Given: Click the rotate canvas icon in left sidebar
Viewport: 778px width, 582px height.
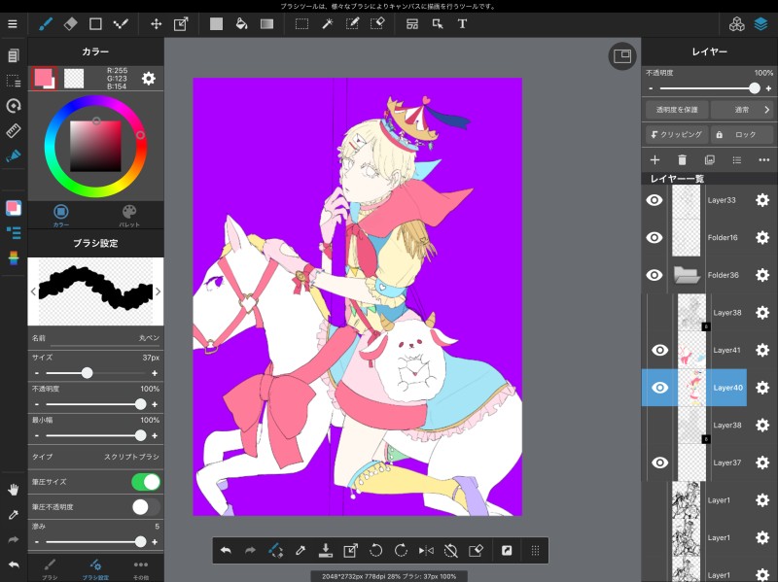Looking at the screenshot, I should coord(14,105).
